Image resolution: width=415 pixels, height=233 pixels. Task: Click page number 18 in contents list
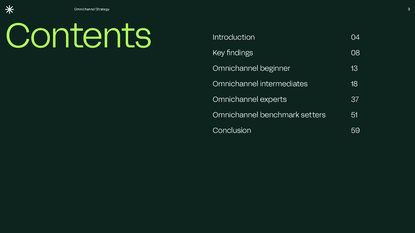[x=354, y=84]
